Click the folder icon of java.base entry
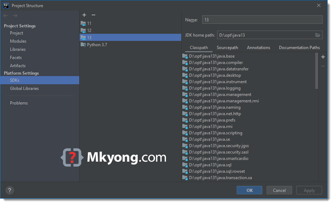Screen dimensions: 333x204 185,56
